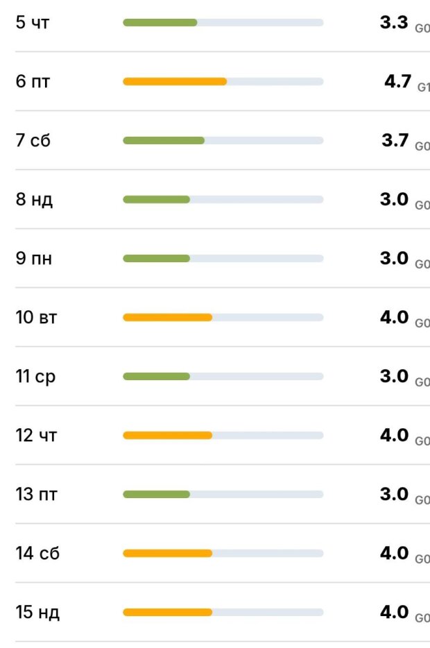Tap the 10 вт day label
Screen dimensions: 430x648
[37, 317]
